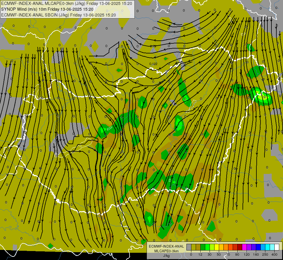The height and width of the screenshot is (260, 283).
Task: Select the magenta legend swatch
Action: 245,247
